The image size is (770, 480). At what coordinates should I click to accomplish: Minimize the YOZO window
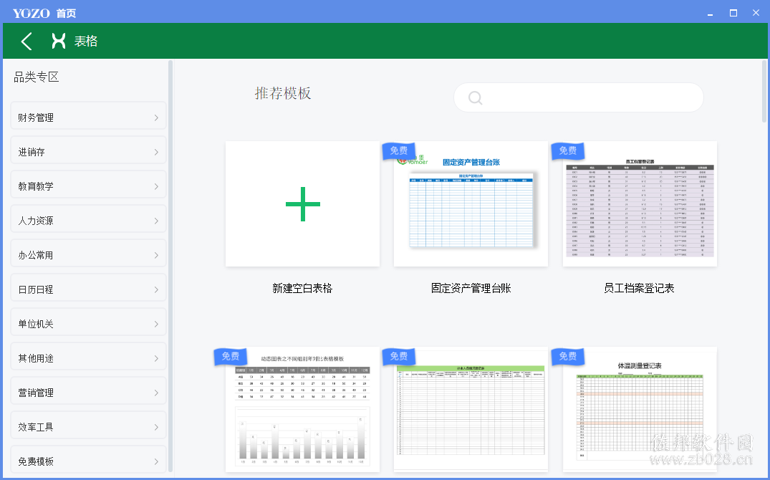coord(710,14)
